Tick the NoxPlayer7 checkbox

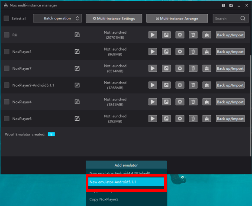(x=6, y=68)
